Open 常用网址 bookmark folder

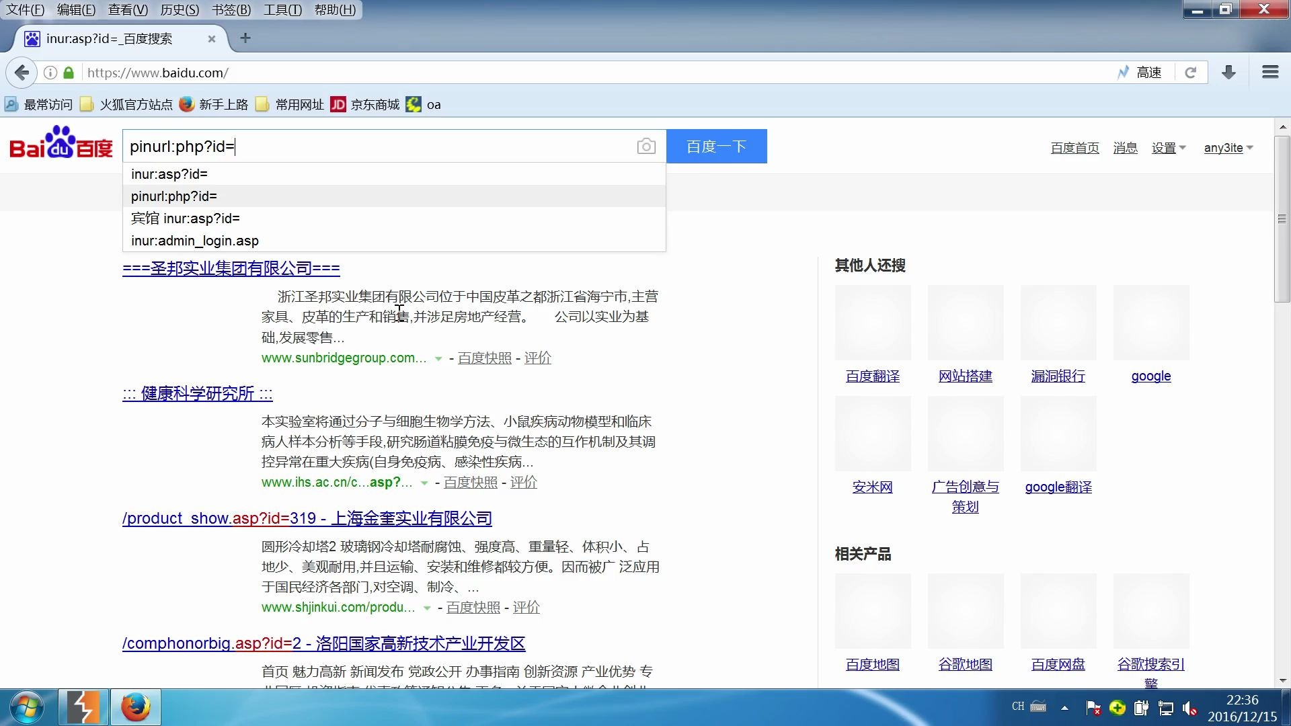tap(290, 105)
